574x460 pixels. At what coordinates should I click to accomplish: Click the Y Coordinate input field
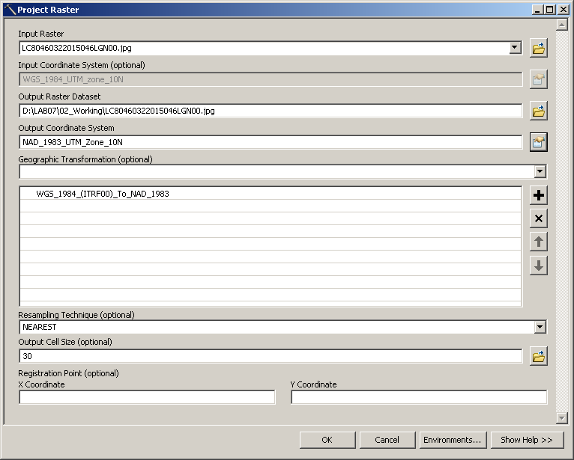419,397
